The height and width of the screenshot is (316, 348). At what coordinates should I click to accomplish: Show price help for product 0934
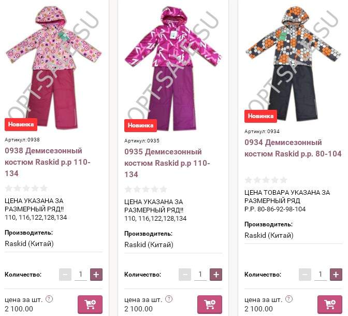[x=289, y=299]
